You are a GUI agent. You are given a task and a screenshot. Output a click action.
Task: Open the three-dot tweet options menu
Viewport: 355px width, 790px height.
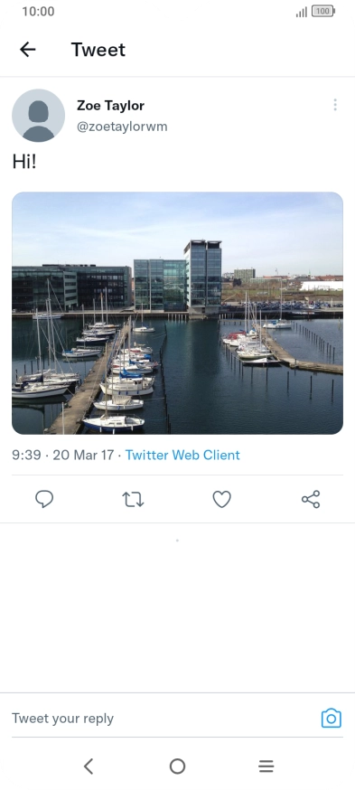point(335,105)
